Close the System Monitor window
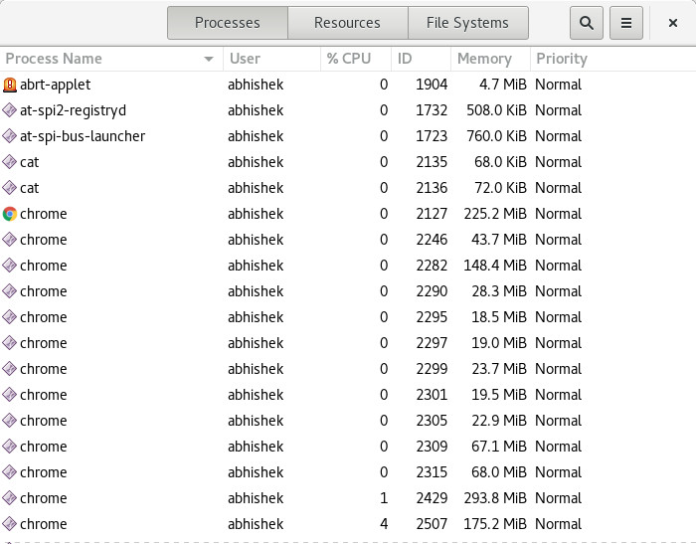Viewport: 696px width, 544px height. 672,23
